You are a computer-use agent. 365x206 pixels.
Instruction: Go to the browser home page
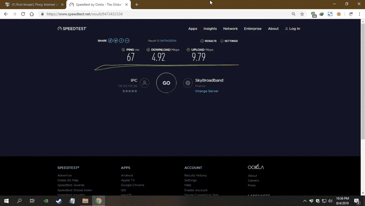pyautogui.click(x=32, y=14)
